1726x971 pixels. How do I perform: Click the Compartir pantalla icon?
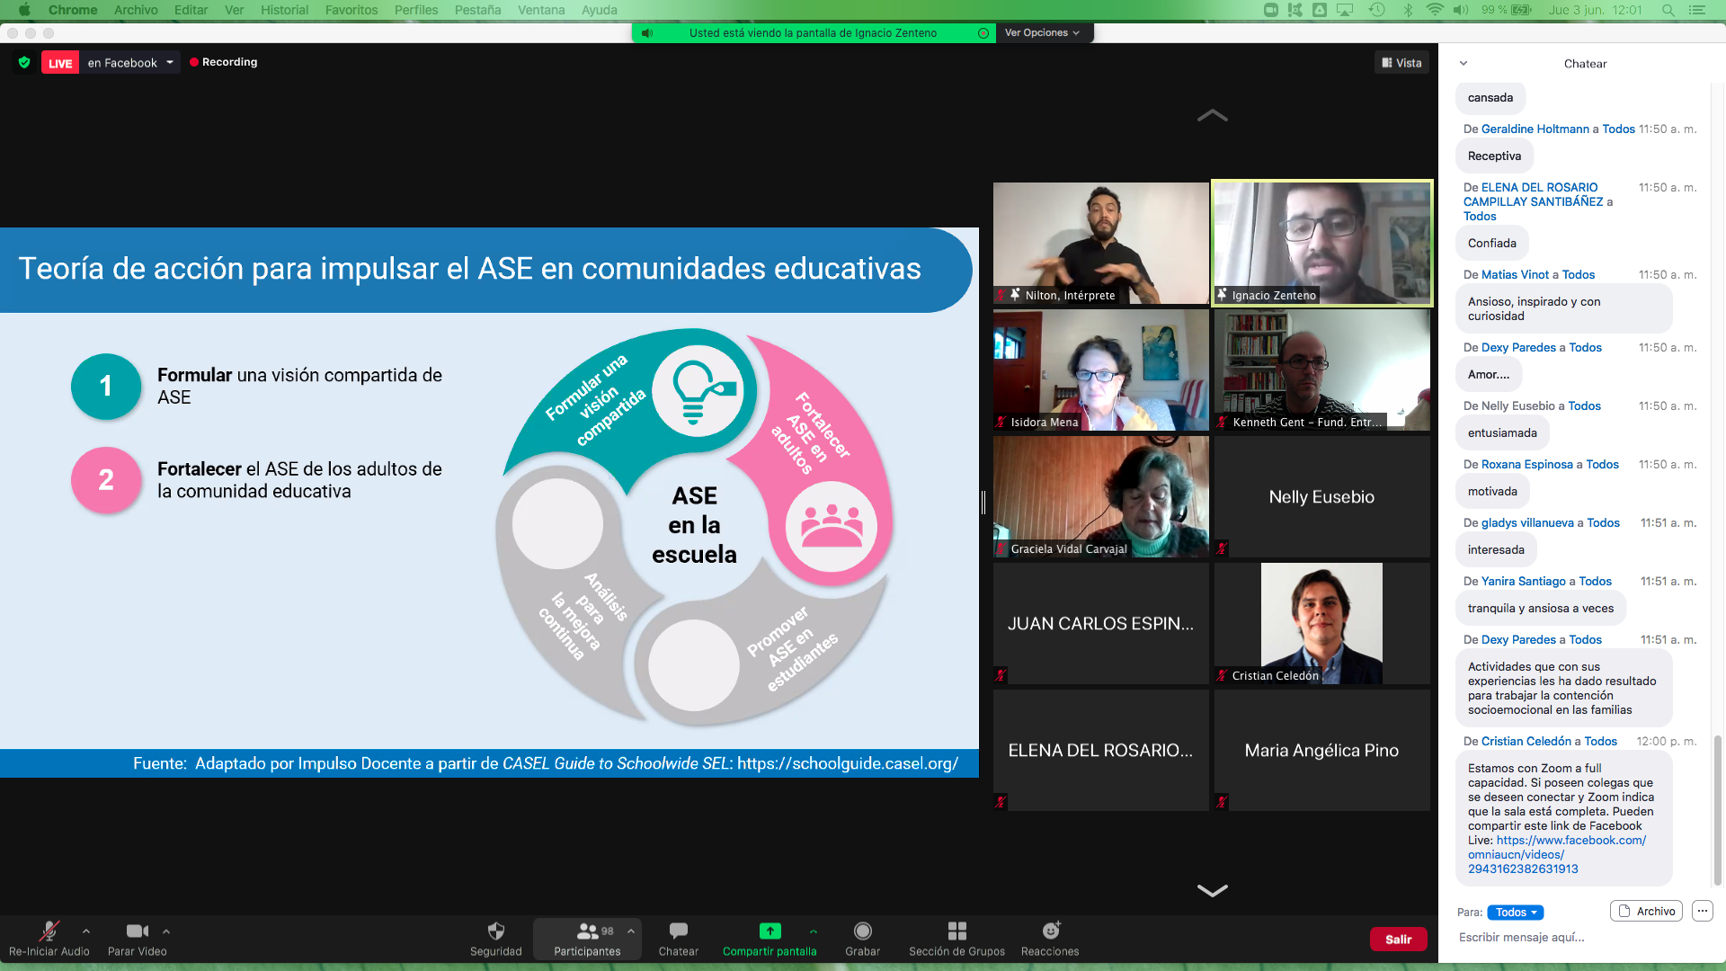coord(770,931)
